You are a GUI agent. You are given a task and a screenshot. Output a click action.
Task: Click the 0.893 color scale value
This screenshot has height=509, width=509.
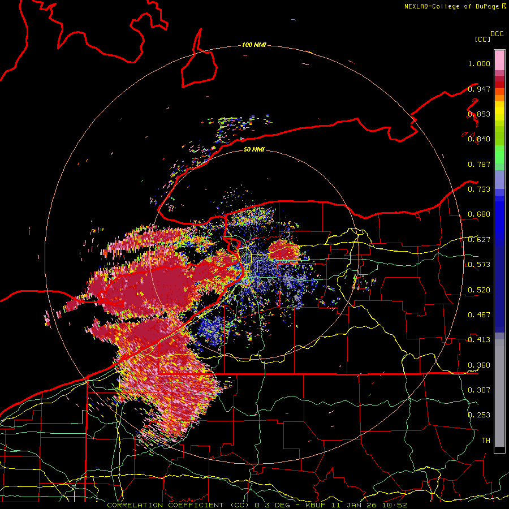coord(479,114)
